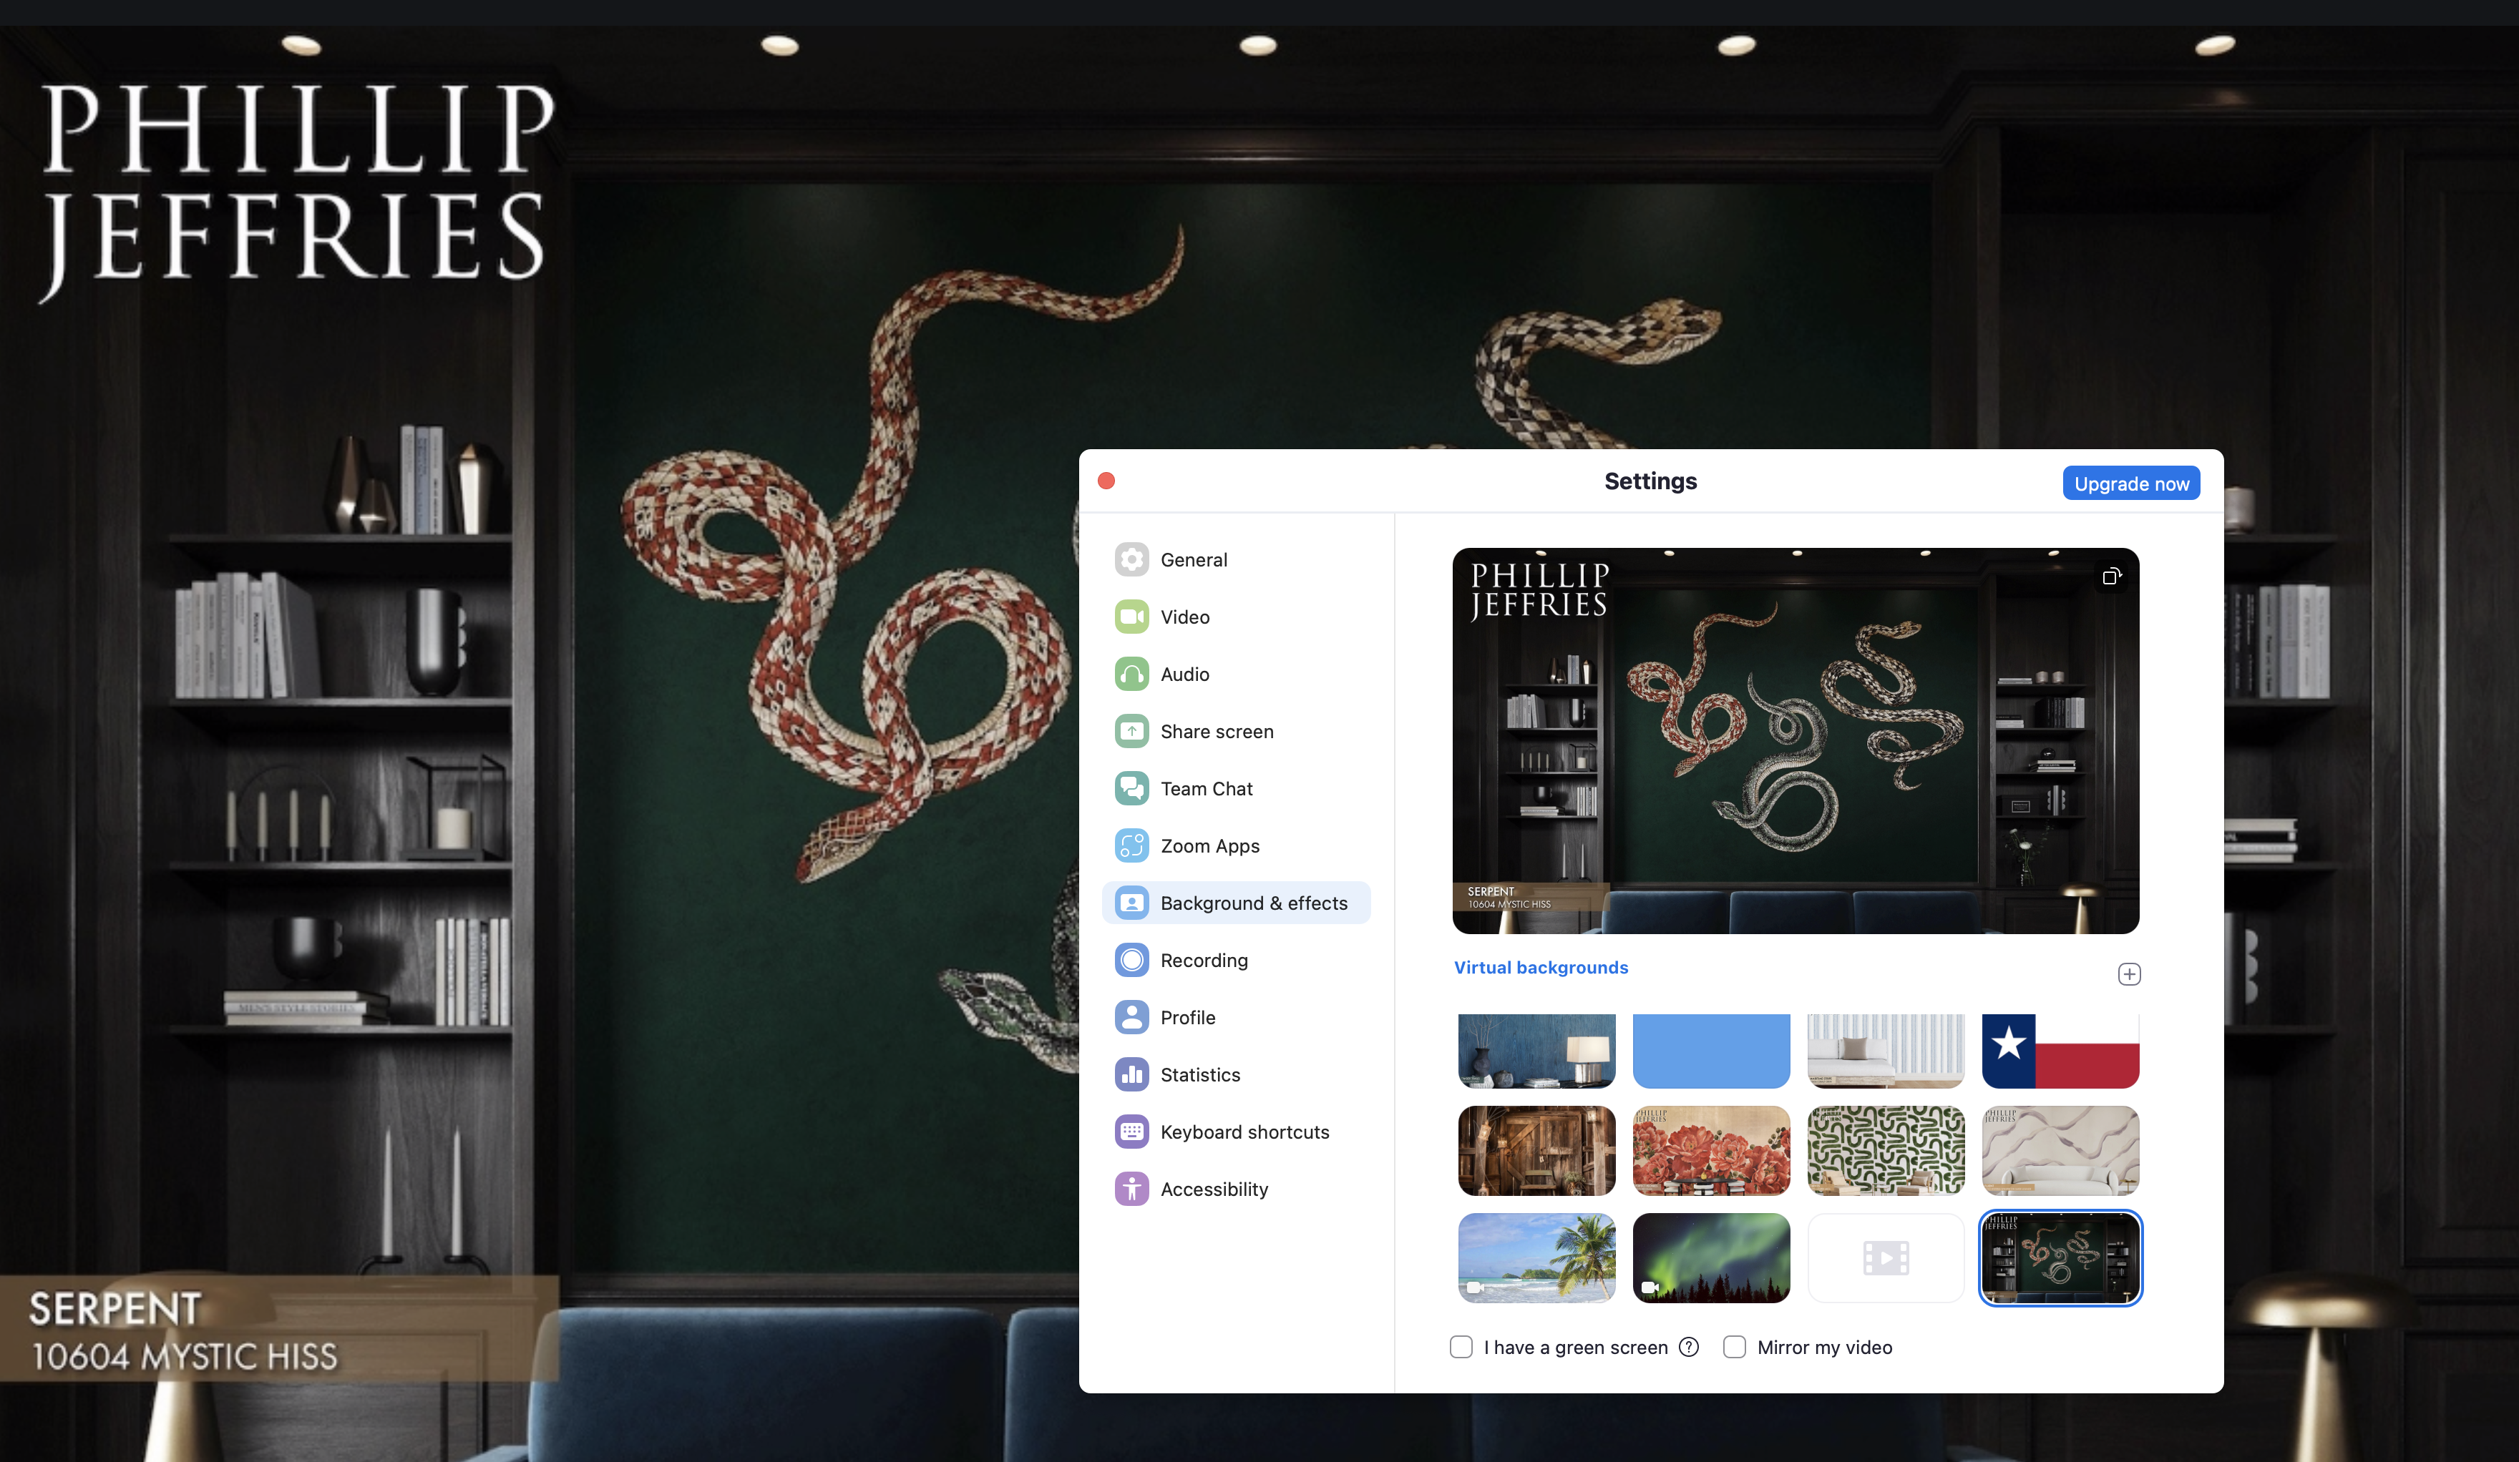Open the Audio settings panel
This screenshot has width=2519, height=1462.
[x=1184, y=674]
